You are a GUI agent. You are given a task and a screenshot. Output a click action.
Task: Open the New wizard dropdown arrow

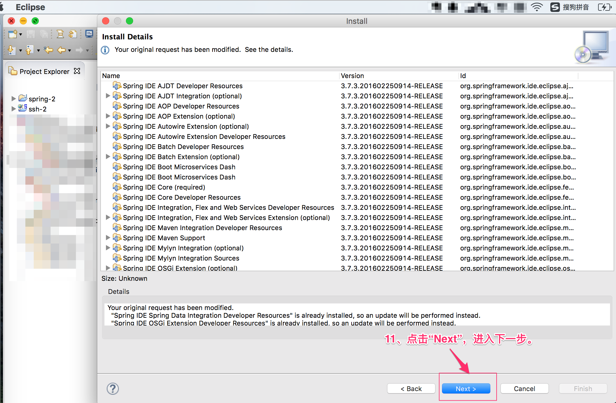coord(21,35)
